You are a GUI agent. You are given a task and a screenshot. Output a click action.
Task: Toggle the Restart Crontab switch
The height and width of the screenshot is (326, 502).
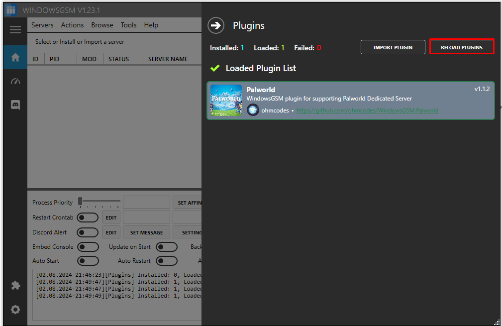(88, 217)
